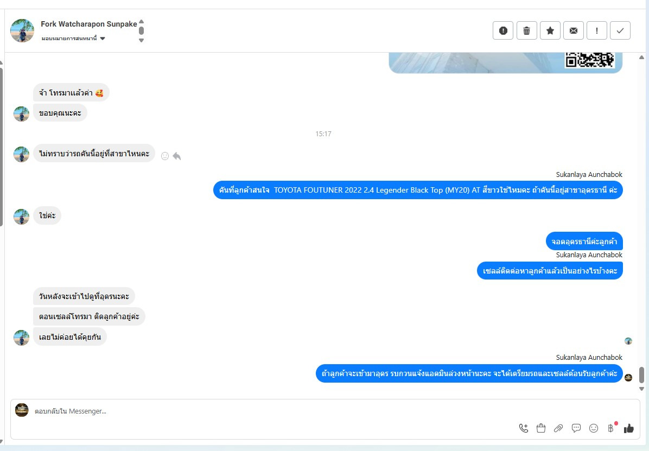Mark conversation unread with envelope icon
Screen dimensions: 649x451
click(x=573, y=30)
